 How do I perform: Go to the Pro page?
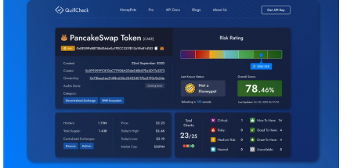click(x=151, y=10)
